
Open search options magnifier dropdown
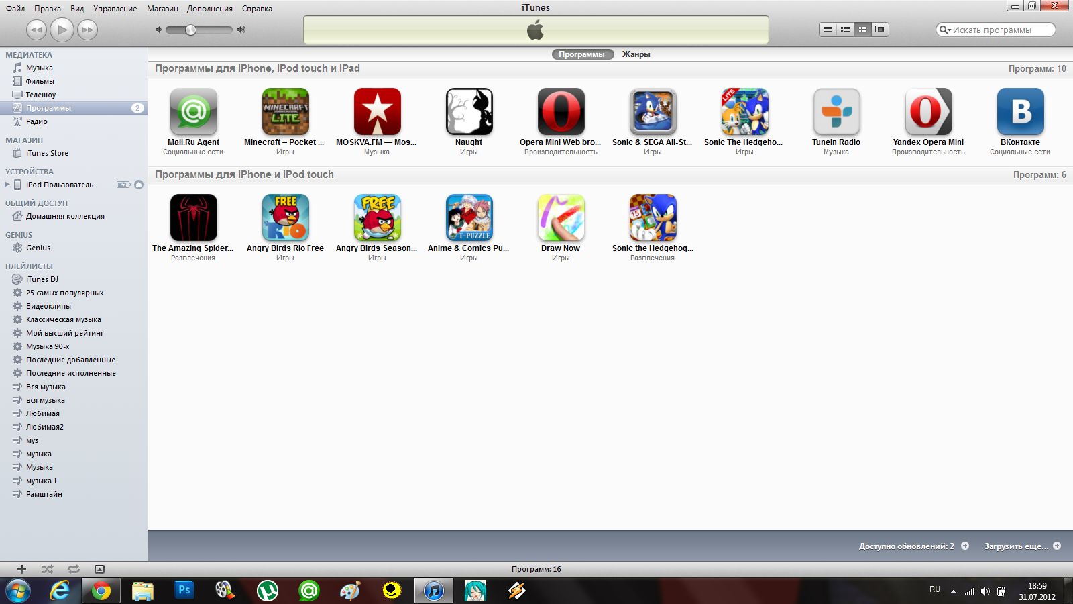[x=945, y=30]
